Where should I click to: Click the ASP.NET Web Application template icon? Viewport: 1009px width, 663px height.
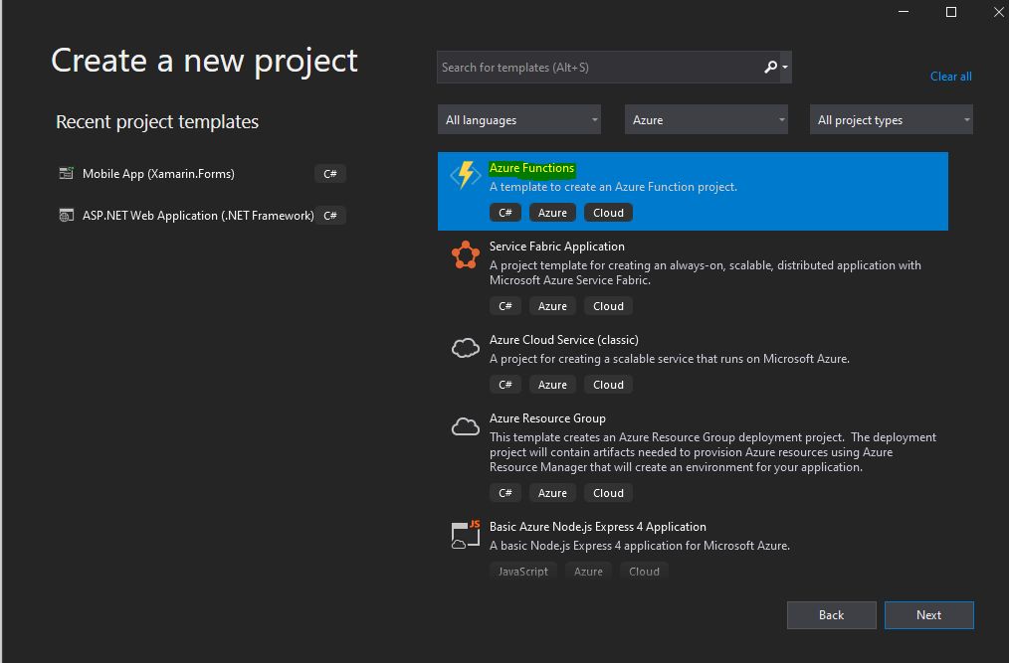pos(67,215)
